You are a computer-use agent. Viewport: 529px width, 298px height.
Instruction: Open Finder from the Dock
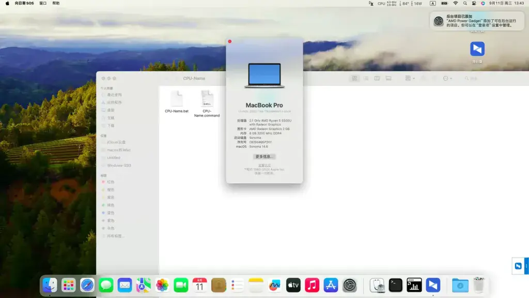(x=50, y=285)
